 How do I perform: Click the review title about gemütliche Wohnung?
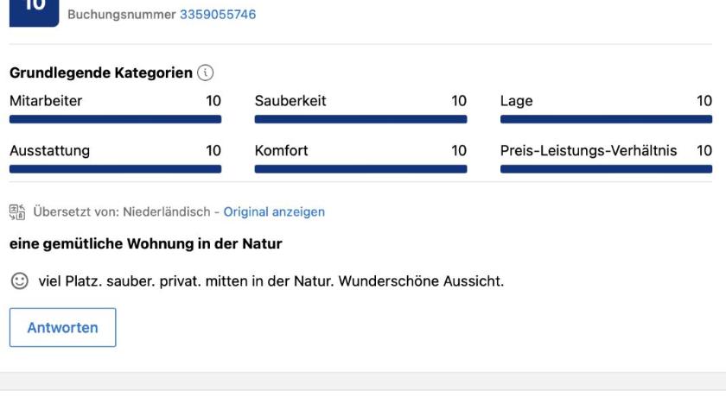(145, 244)
